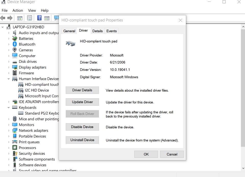
Task: Select the Portable Devices icon
Action: [15, 136]
